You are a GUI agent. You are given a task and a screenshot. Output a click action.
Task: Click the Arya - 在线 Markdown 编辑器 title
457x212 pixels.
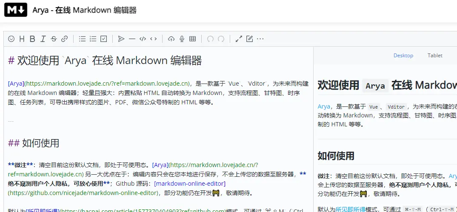point(85,11)
